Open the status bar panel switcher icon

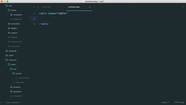pyautogui.click(x=1, y=102)
